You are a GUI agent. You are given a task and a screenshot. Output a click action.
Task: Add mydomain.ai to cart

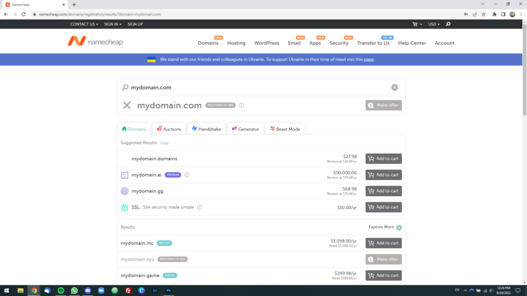tap(383, 175)
